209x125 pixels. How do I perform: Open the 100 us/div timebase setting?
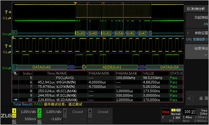pyautogui.click(x=190, y=112)
